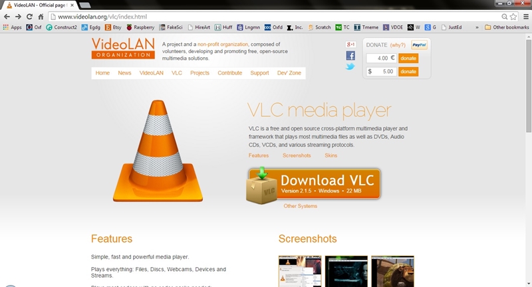This screenshot has height=287, width=532.
Task: Open the VideoLAN menu item
Action: (152, 73)
